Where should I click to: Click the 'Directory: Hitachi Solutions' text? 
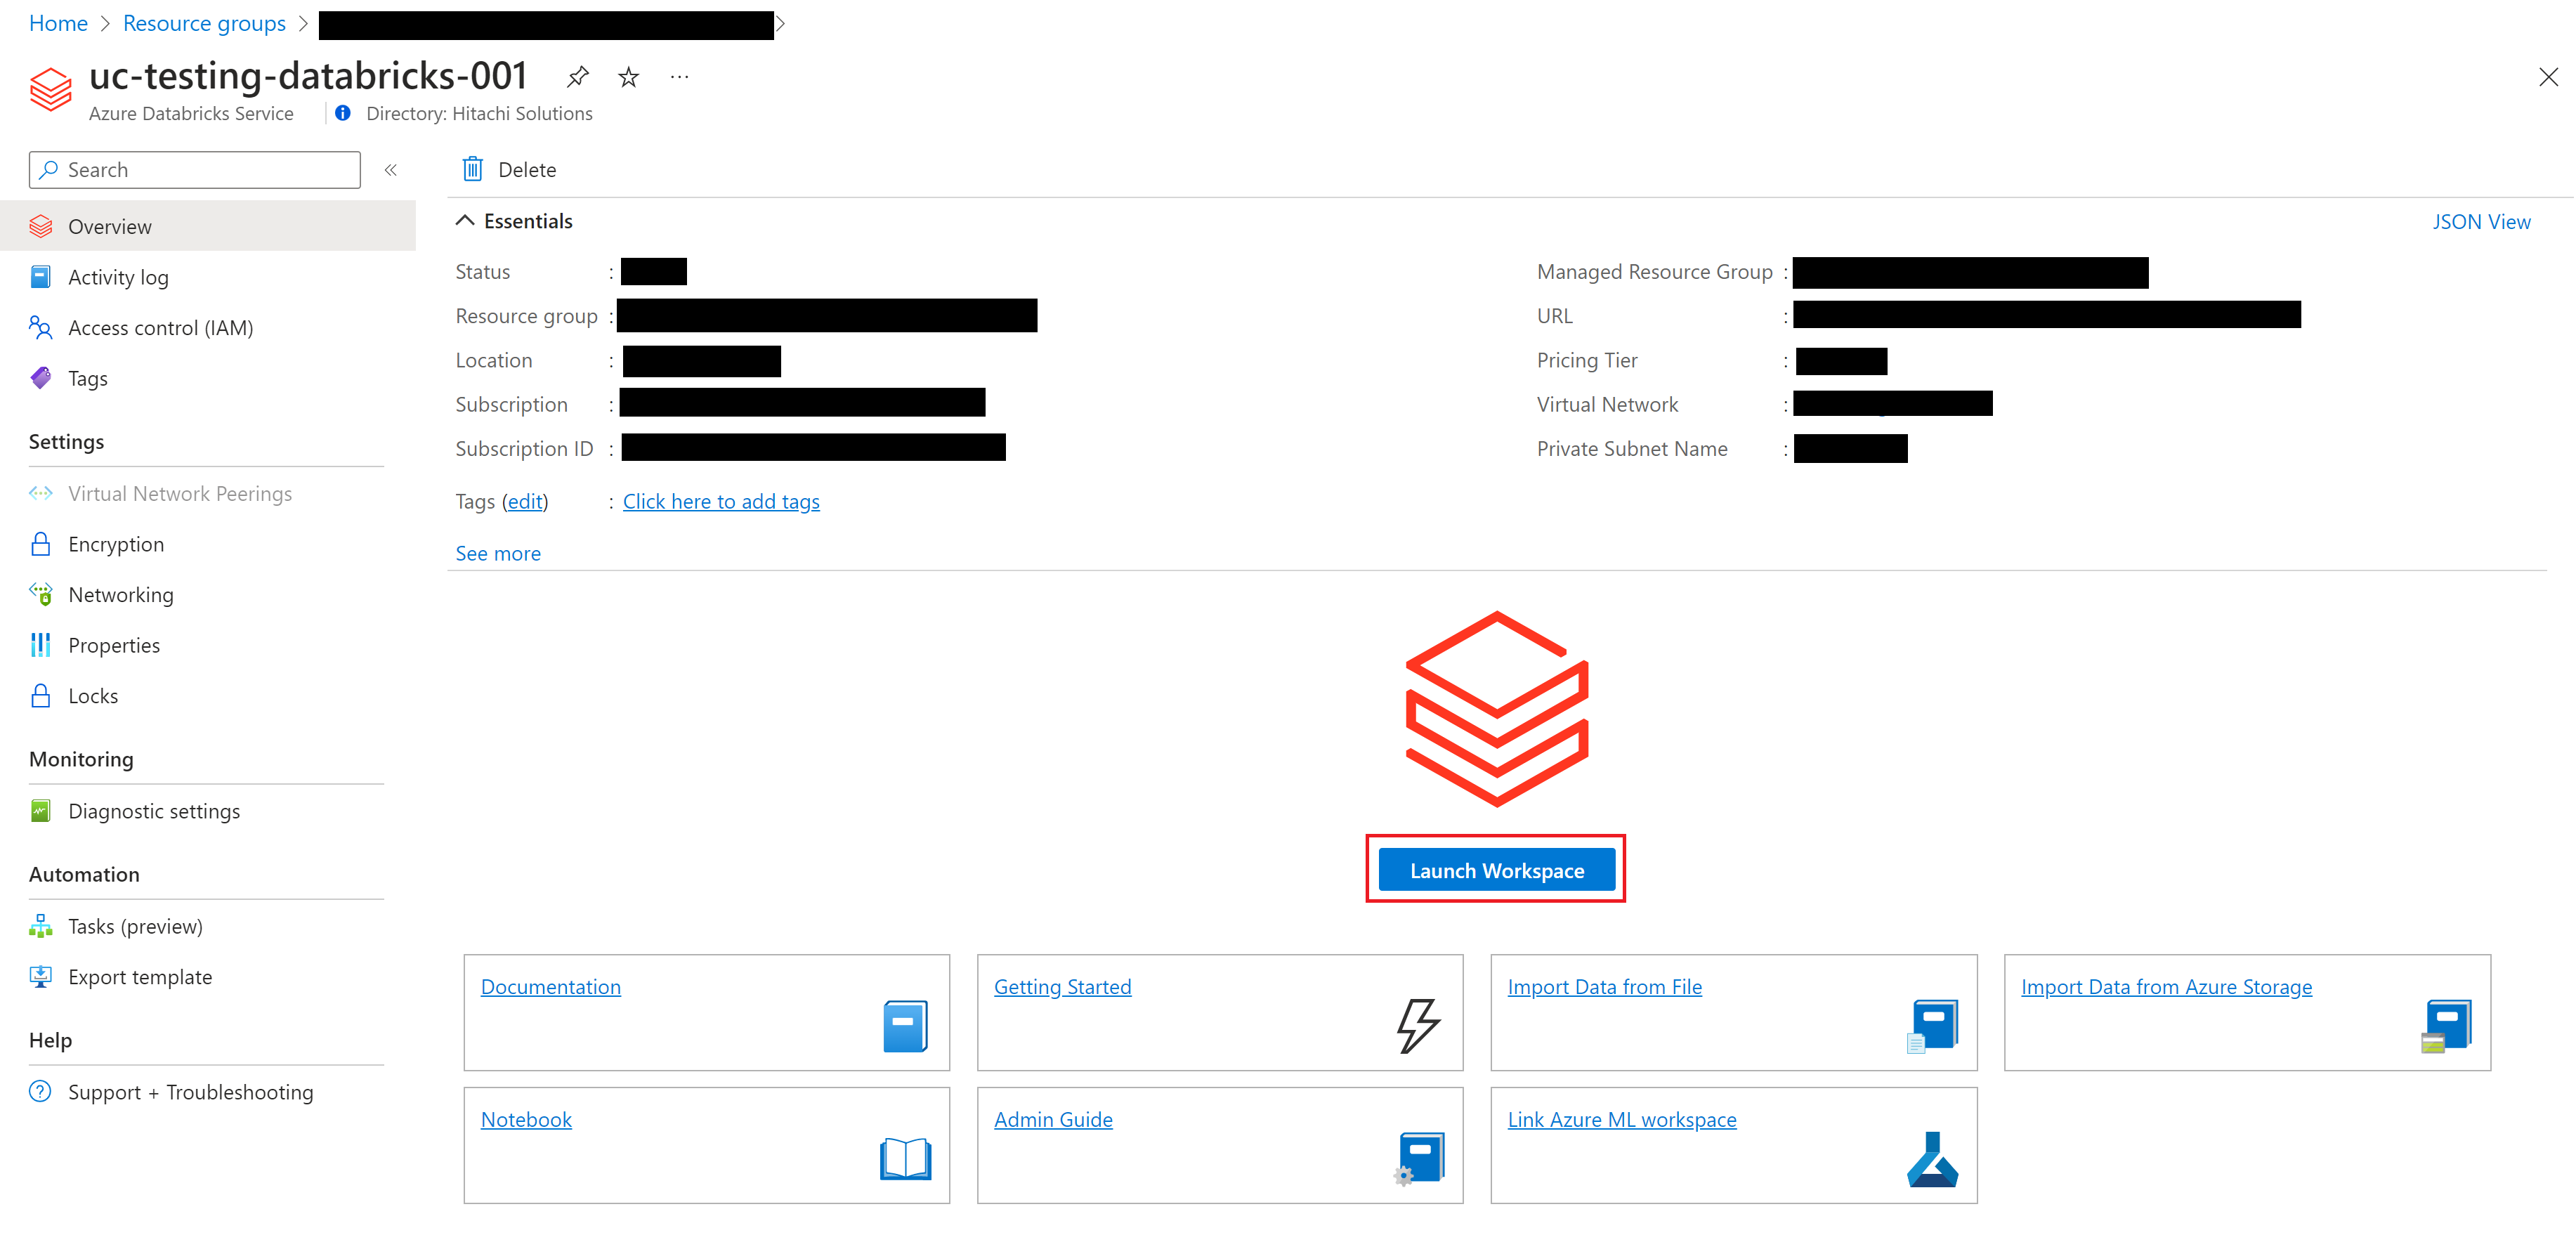[x=479, y=113]
